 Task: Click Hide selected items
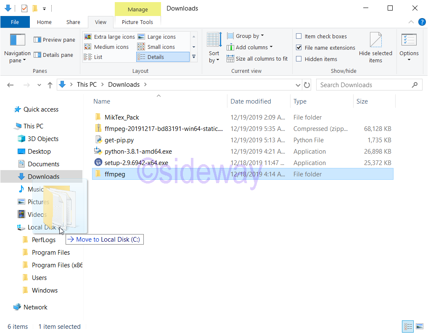(375, 48)
